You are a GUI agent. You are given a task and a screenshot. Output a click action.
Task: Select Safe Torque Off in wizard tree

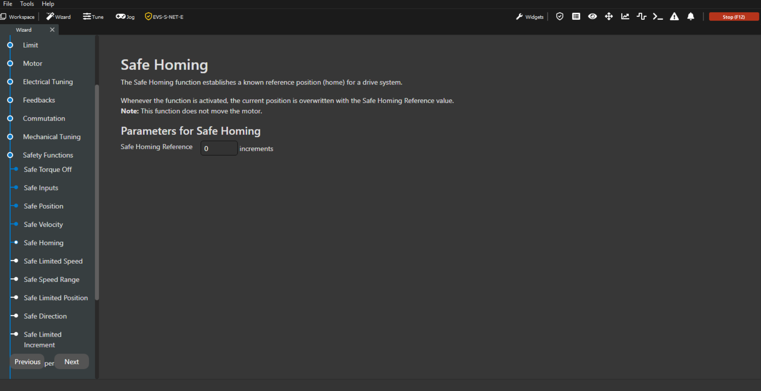click(48, 170)
